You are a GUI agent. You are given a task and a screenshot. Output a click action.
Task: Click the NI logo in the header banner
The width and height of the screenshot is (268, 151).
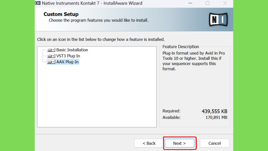(x=218, y=20)
